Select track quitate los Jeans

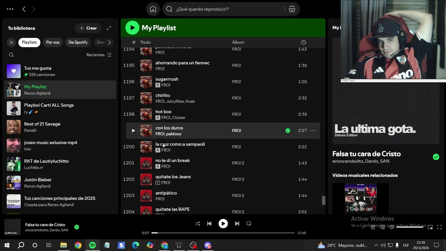point(223,179)
